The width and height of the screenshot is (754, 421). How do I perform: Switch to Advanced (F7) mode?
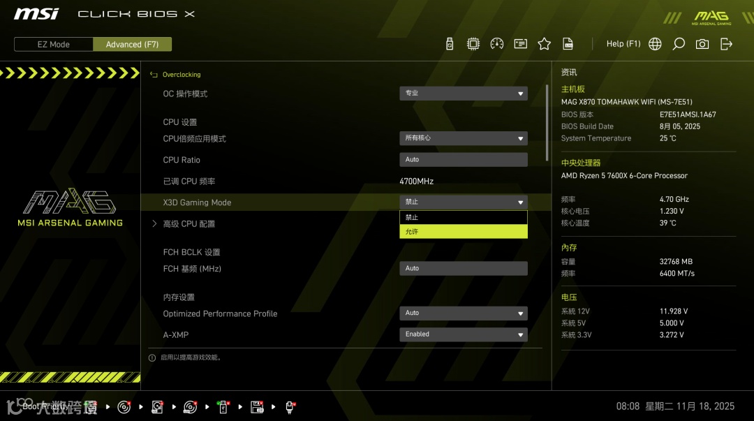click(132, 44)
